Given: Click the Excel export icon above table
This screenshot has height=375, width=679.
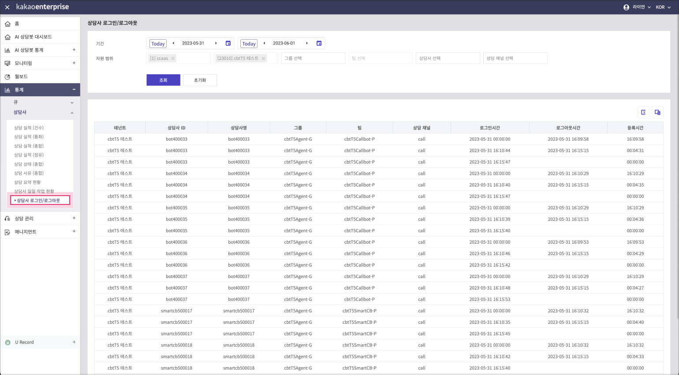Looking at the screenshot, I should pos(643,112).
